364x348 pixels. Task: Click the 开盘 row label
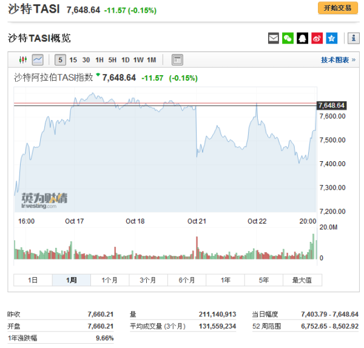[x=14, y=326]
